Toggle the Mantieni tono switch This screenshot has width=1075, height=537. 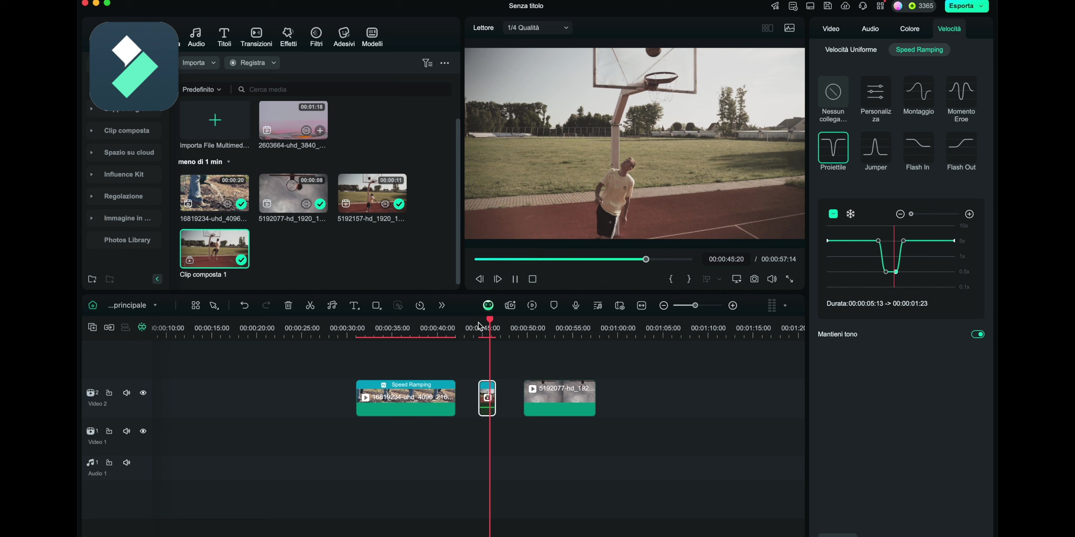(x=977, y=334)
